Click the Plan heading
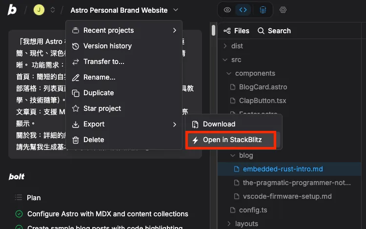The image size is (366, 229). tap(34, 198)
